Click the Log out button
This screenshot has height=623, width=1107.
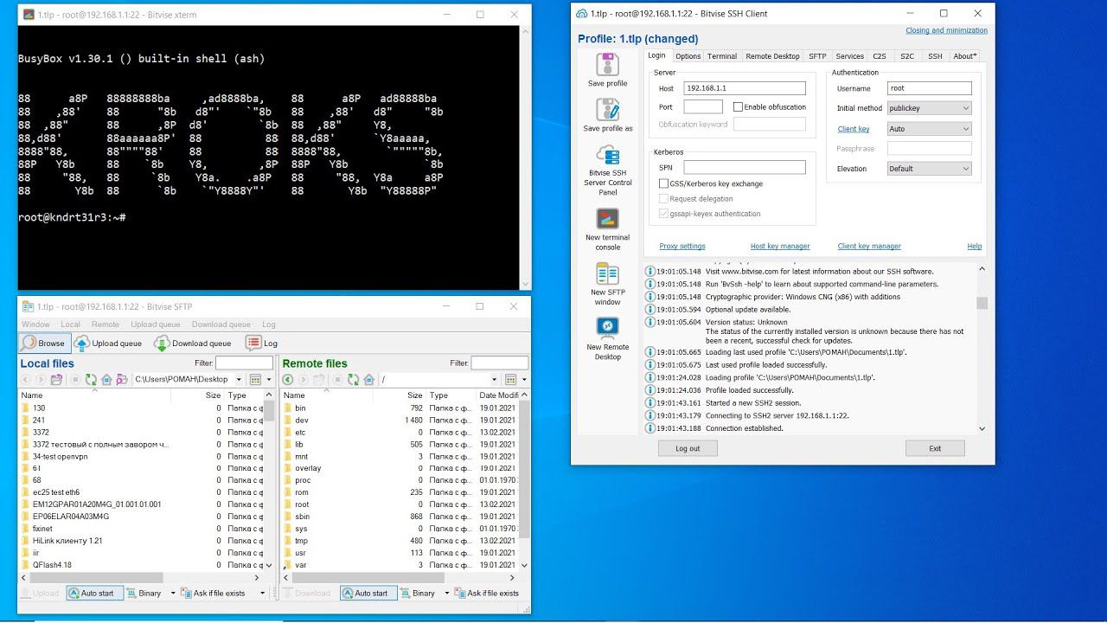click(x=688, y=448)
